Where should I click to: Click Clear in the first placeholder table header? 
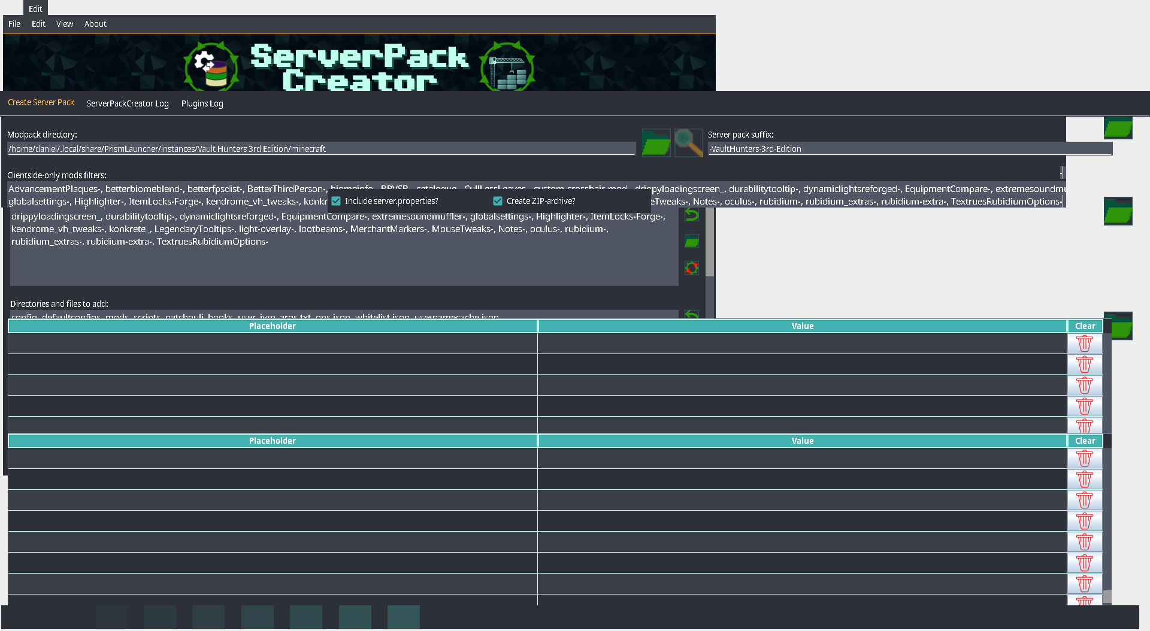(x=1084, y=325)
